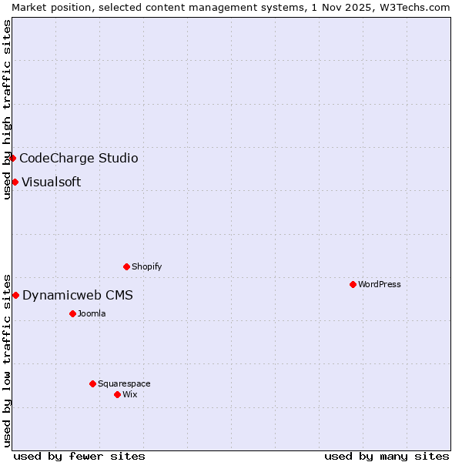Click the Shopify text label
Screen dimensions: 462x462
point(146,266)
